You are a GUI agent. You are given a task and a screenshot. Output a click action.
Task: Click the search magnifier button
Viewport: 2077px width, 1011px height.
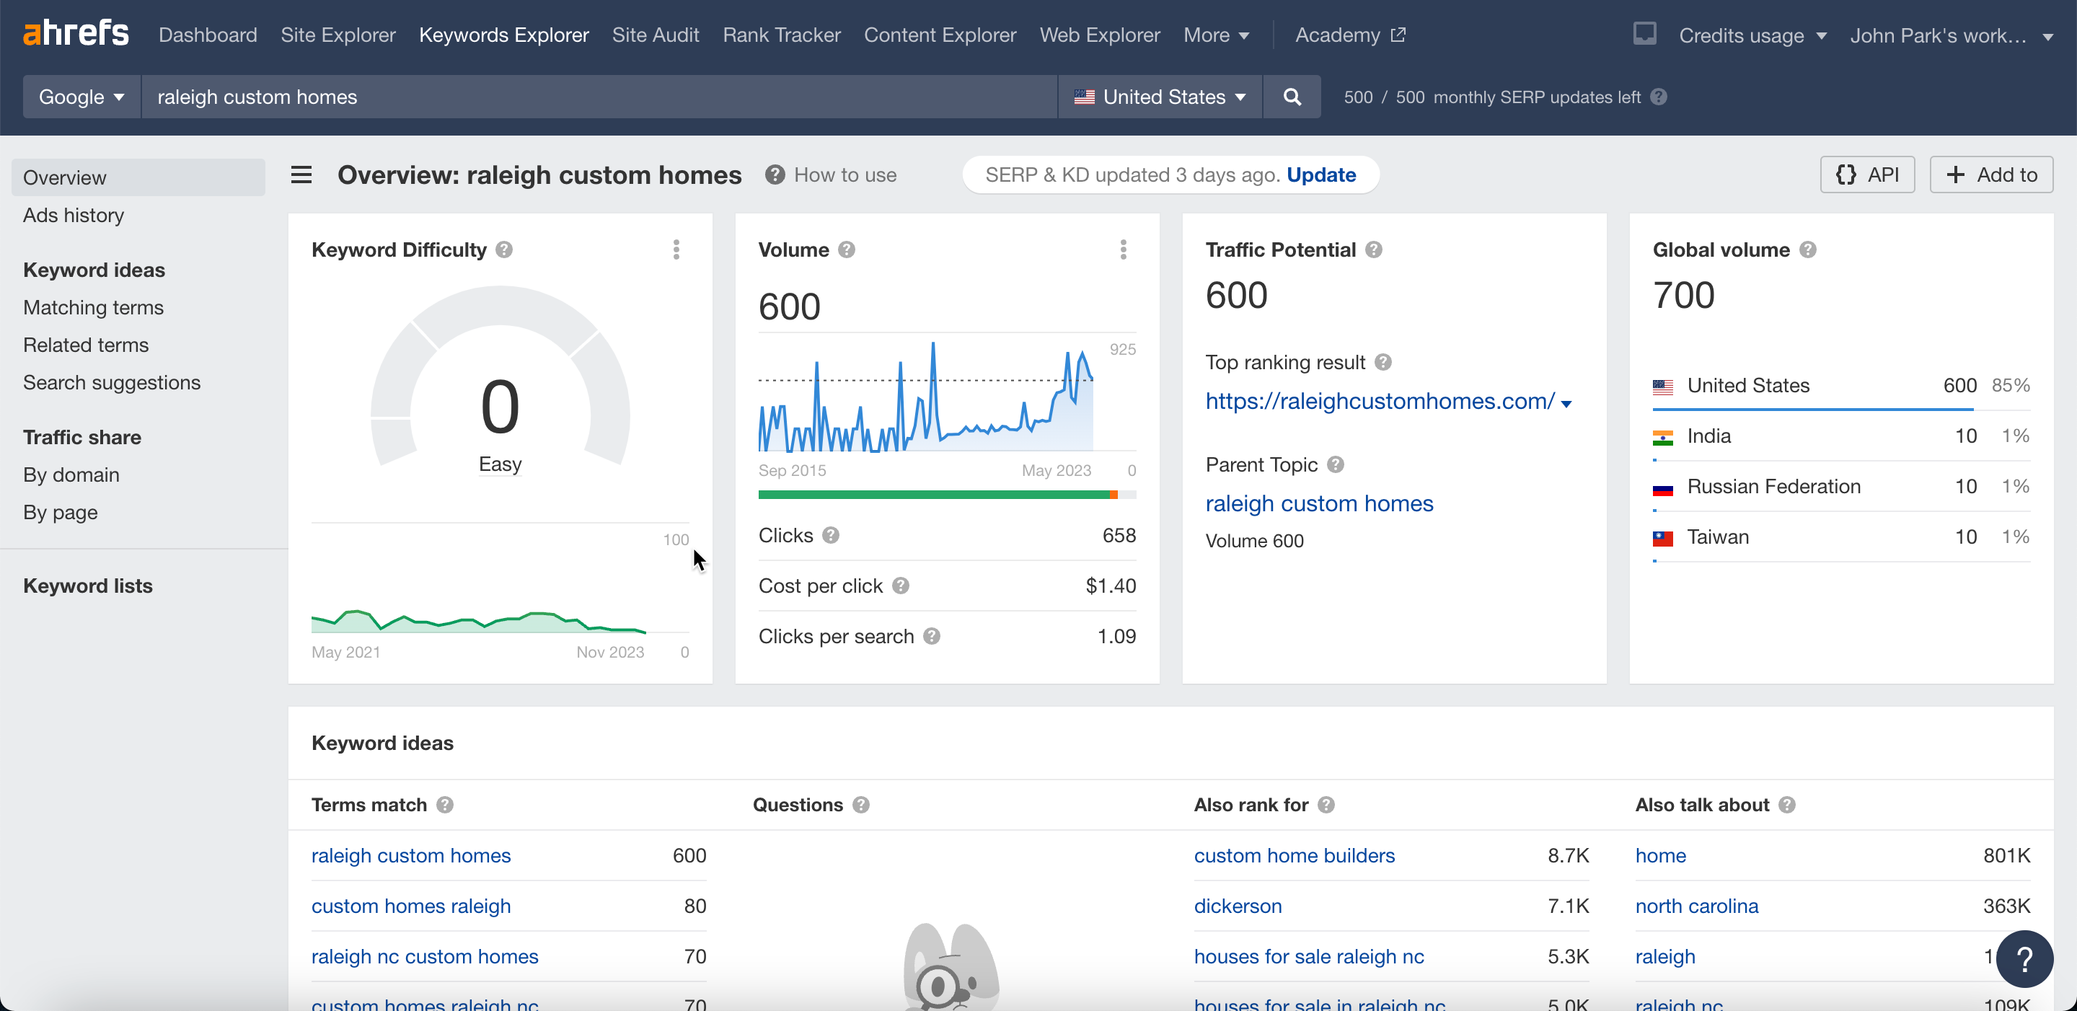point(1292,97)
